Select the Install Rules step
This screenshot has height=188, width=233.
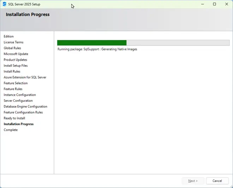pyautogui.click(x=12, y=71)
